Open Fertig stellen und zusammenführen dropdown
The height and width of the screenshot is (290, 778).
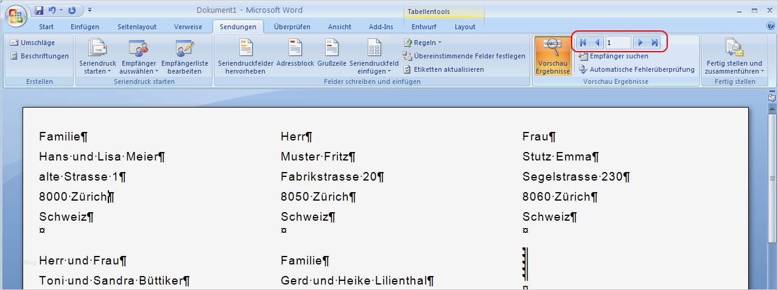(x=734, y=56)
